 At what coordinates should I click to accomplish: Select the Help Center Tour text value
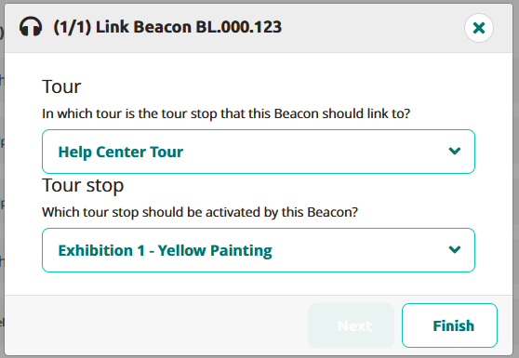(121, 152)
